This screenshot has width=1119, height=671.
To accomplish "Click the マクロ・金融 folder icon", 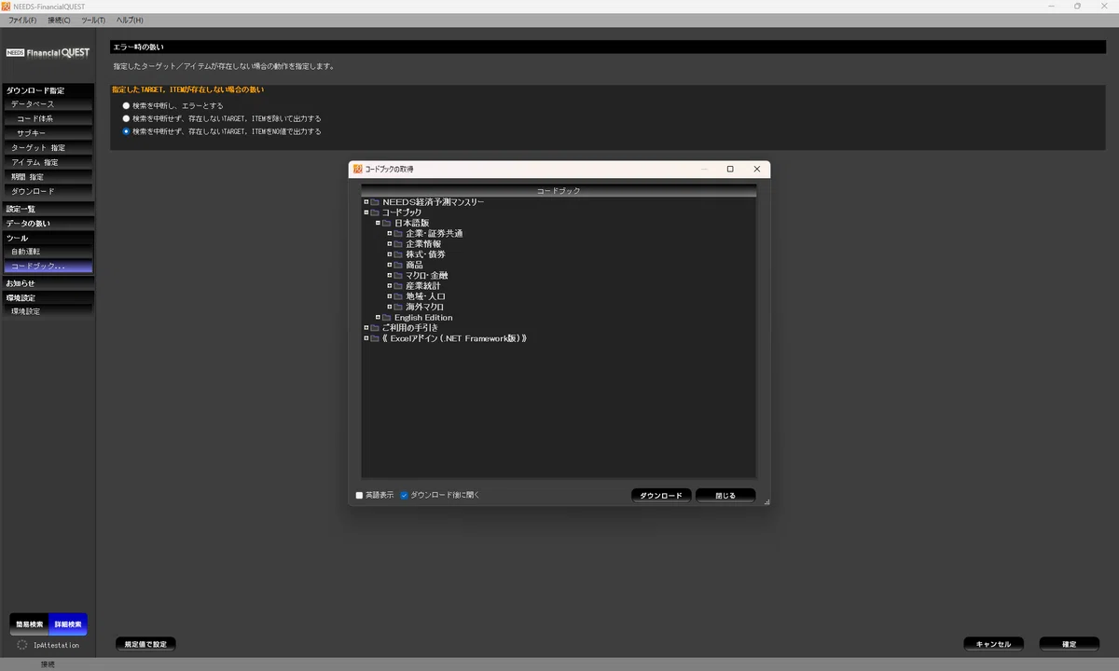I will point(398,276).
